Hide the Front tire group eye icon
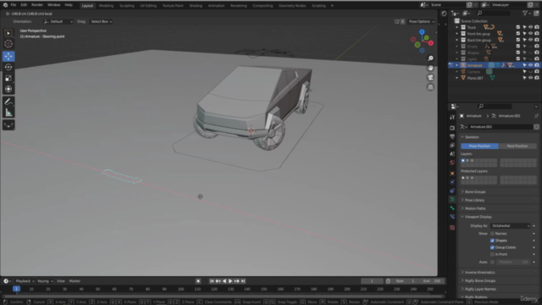The image size is (542, 305). 531,34
